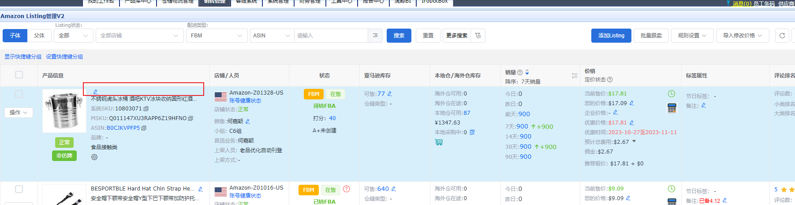
Task: Show 定价状态 help question mark
Action: coord(610,80)
